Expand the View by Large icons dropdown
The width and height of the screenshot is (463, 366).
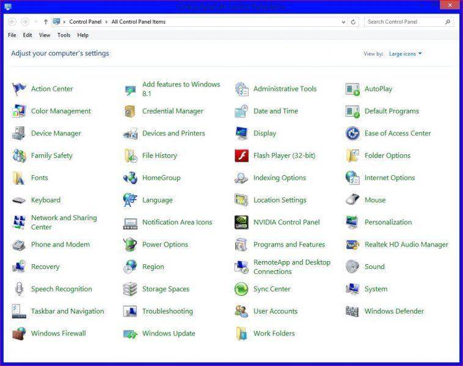tap(406, 54)
